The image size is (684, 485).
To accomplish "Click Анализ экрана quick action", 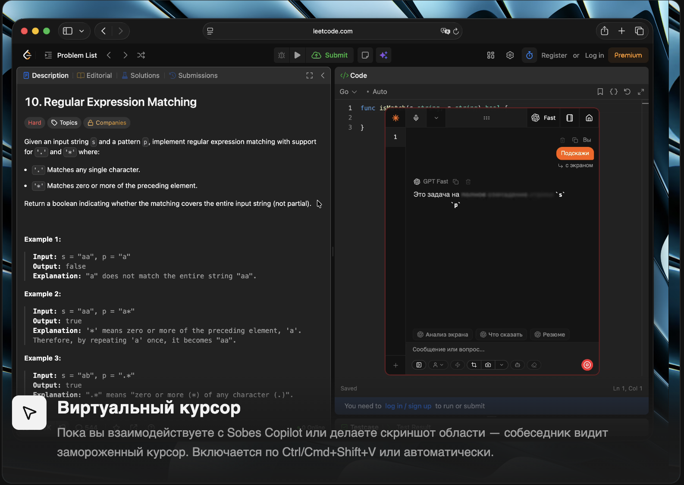I will click(442, 335).
